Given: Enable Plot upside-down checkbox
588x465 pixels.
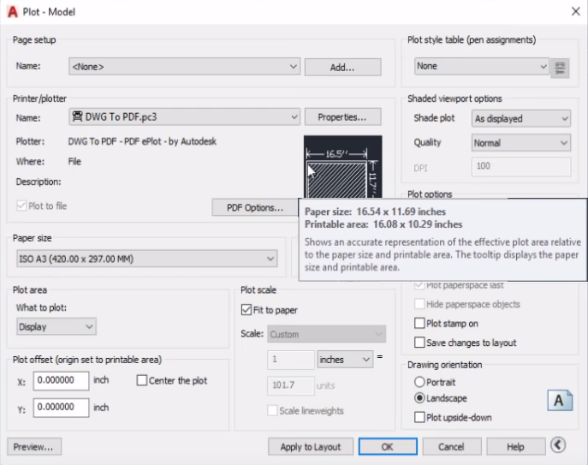Looking at the screenshot, I should click(419, 417).
